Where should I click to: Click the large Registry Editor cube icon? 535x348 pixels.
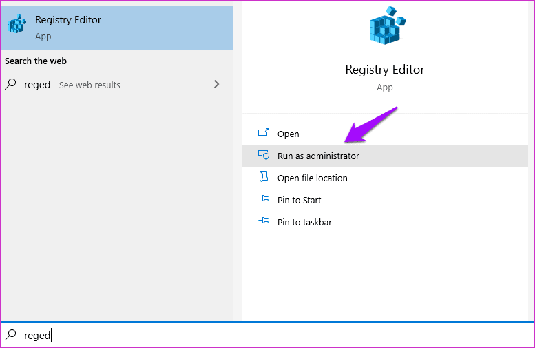point(387,25)
